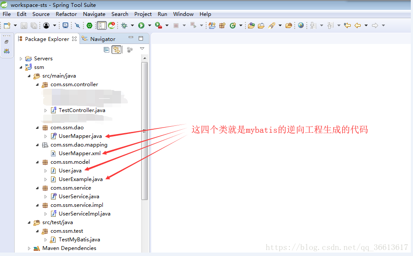Click the Open Type folder icon

coord(251,25)
